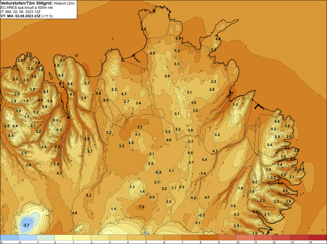Click the -0.3 temperature label
Image resolution: width=327 pixels, height=244 pixels.
pyautogui.click(x=59, y=130)
